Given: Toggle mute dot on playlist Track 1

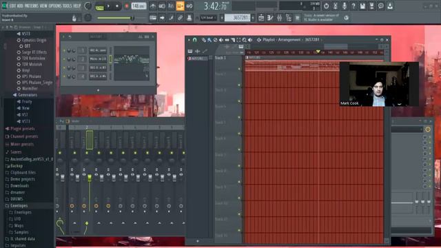Looking at the screenshot, I should [x=239, y=69].
